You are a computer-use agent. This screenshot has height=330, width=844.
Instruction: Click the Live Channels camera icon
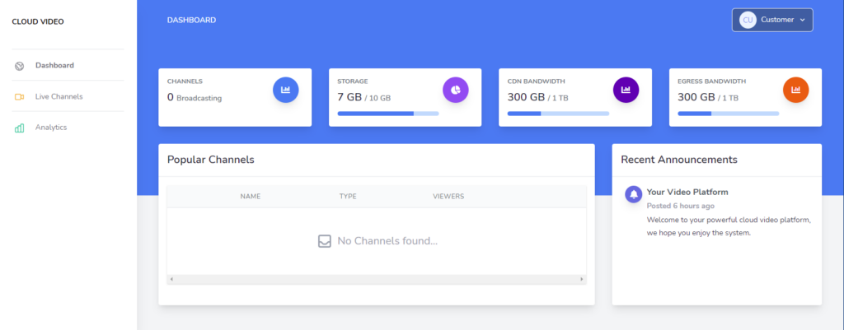pos(20,97)
